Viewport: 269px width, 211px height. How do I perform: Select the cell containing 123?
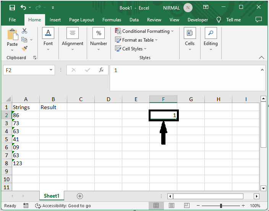click(26, 163)
